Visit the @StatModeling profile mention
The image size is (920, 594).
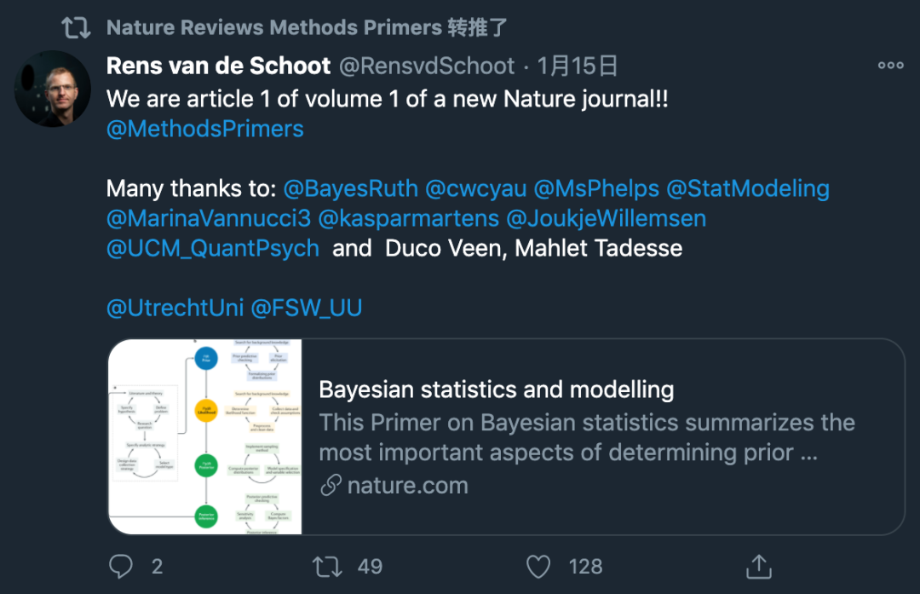click(747, 187)
